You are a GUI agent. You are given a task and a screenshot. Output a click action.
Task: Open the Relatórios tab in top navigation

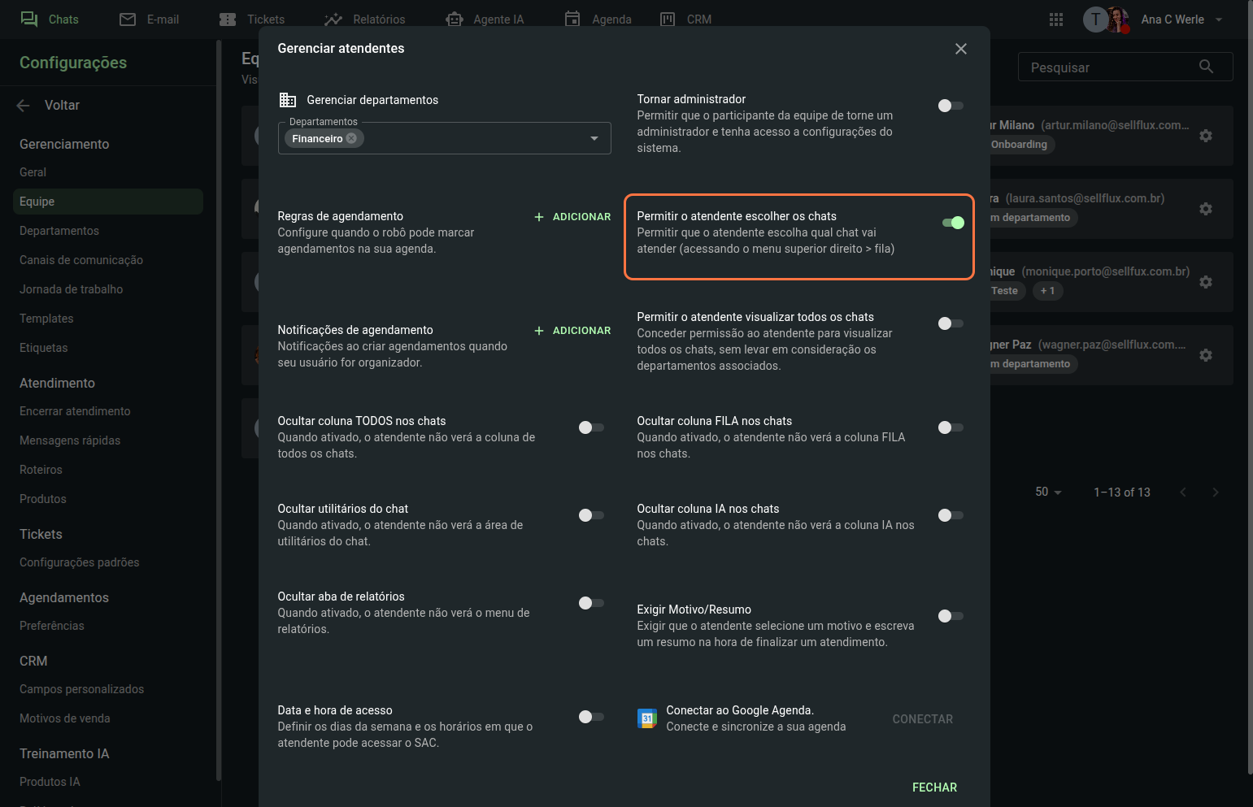pyautogui.click(x=365, y=20)
